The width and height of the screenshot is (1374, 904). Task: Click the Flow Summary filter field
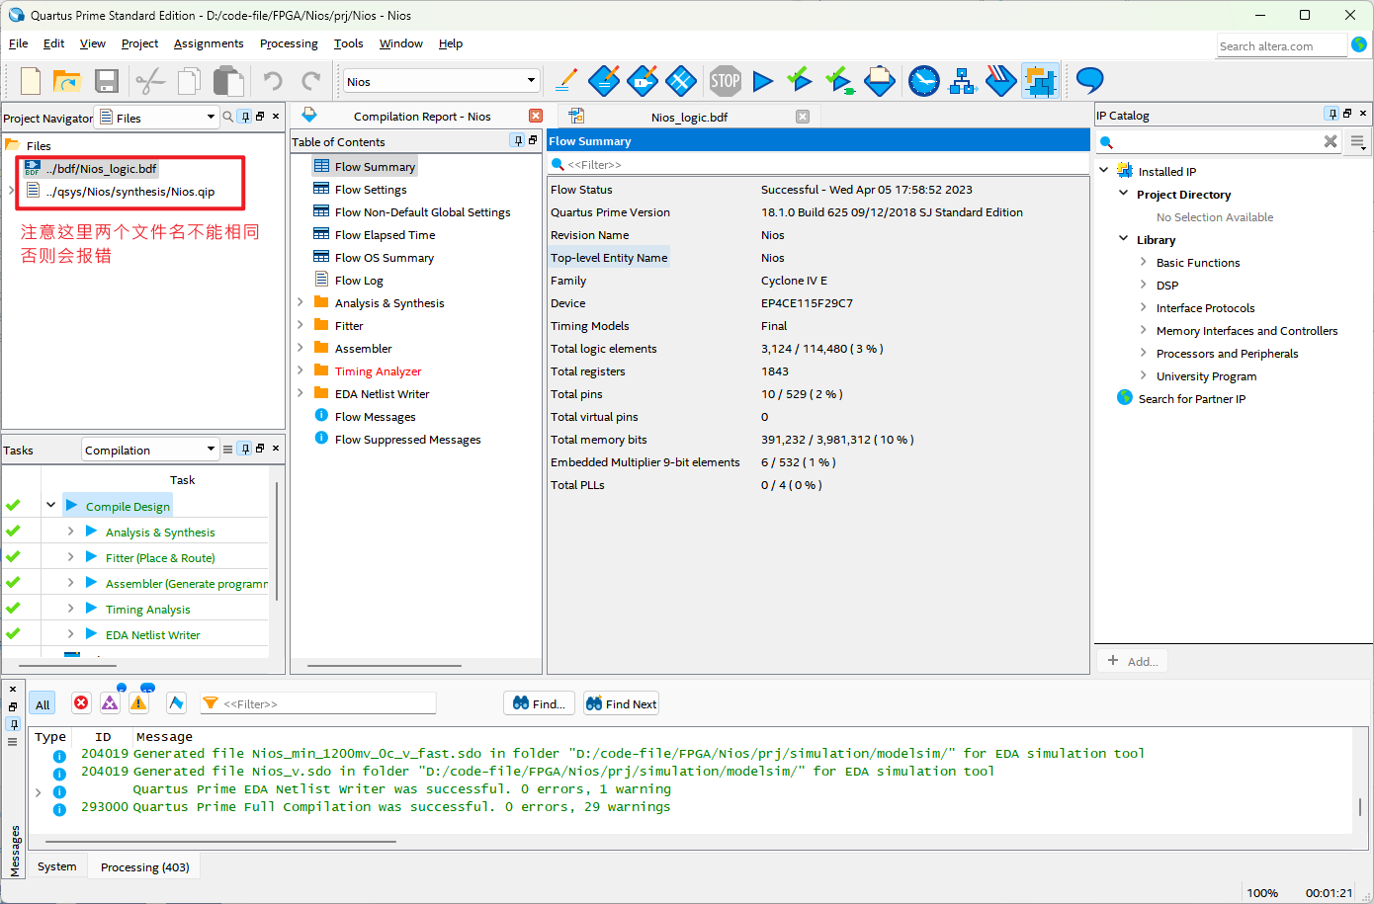click(818, 164)
